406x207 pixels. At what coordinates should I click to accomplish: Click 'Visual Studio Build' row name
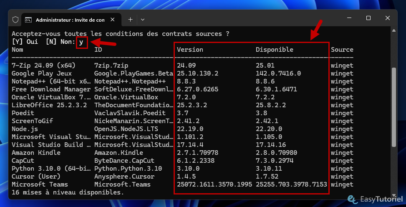pyautogui.click(x=51, y=145)
